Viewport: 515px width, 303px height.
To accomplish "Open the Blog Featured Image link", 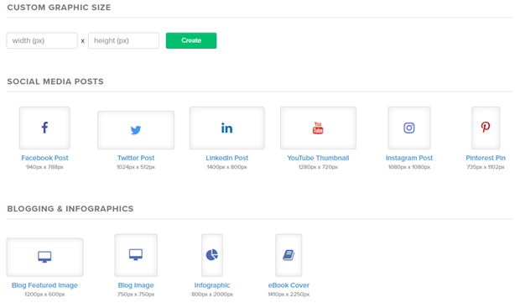I will click(44, 285).
